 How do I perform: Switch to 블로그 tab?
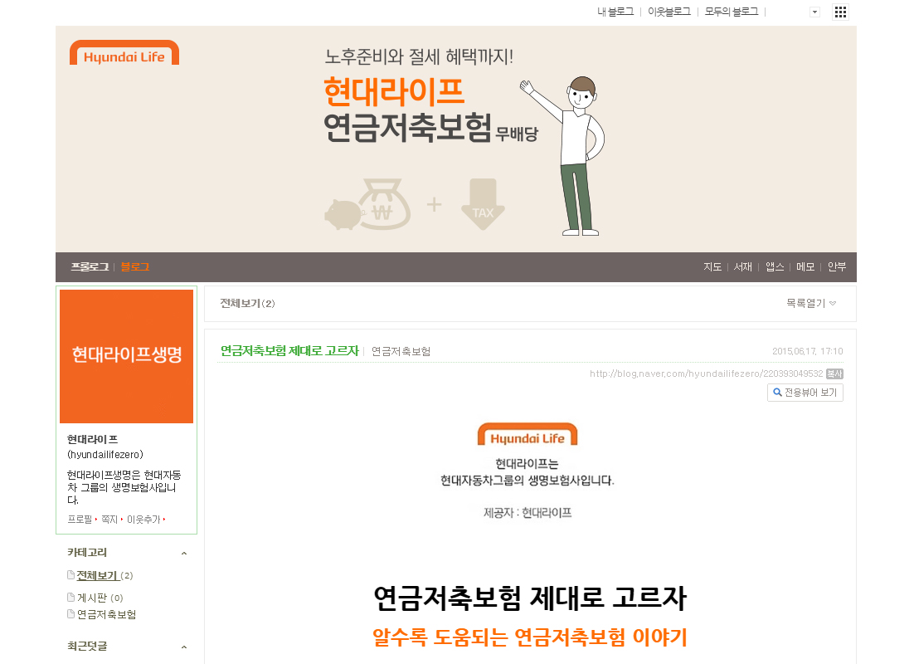(134, 266)
